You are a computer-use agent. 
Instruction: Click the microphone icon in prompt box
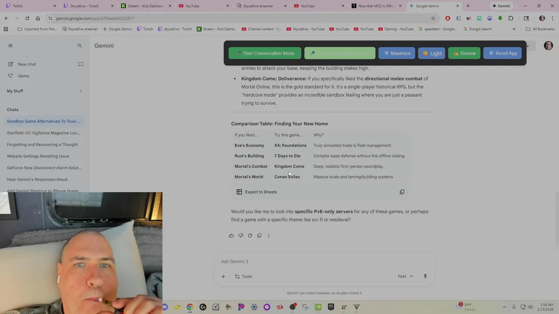point(425,276)
